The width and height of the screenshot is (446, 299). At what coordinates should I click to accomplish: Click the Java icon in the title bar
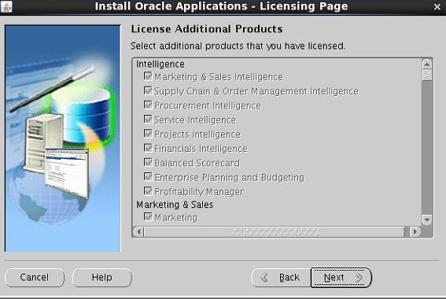pyautogui.click(x=6, y=6)
